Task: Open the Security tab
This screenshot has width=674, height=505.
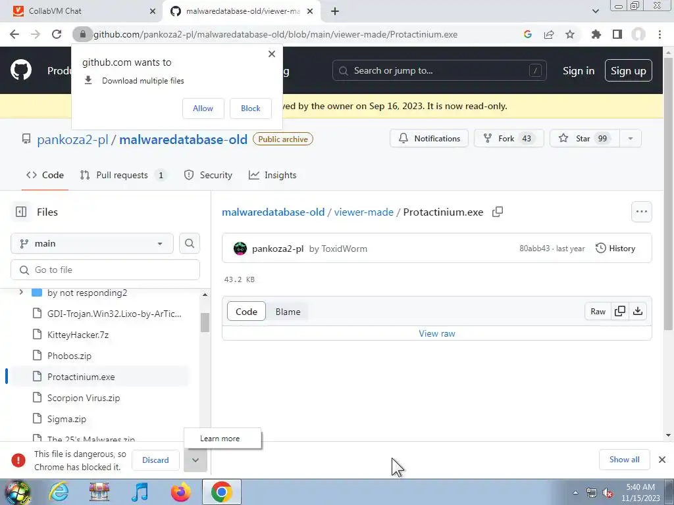Action: coord(208,175)
